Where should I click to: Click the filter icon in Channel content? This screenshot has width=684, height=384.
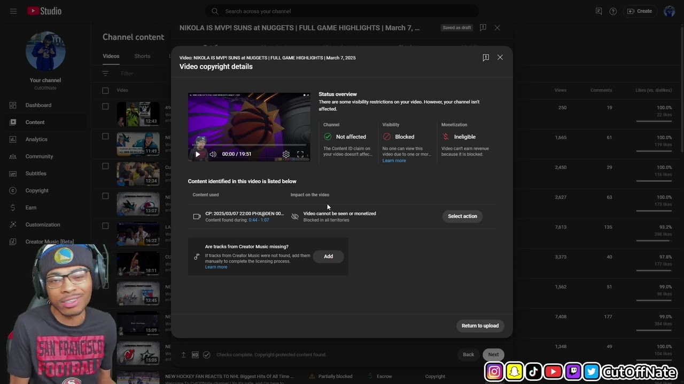tap(105, 74)
